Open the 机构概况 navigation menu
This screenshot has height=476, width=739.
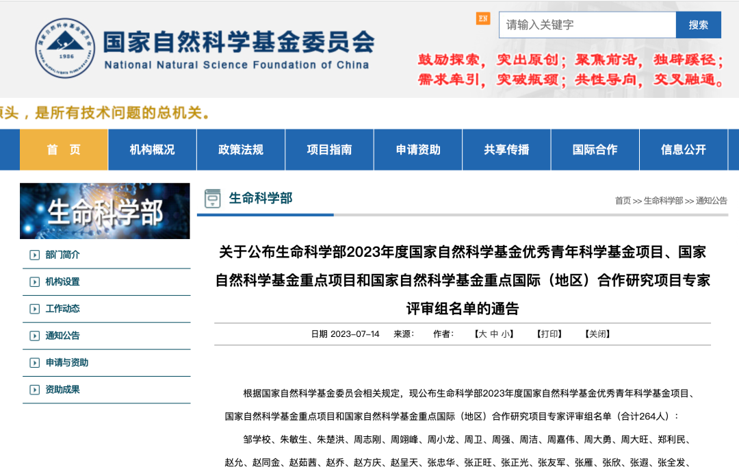(152, 149)
